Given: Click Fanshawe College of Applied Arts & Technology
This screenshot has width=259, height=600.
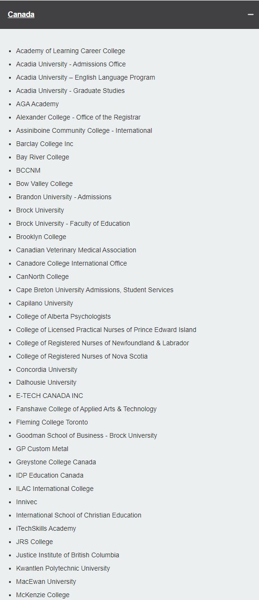Looking at the screenshot, I should pos(86,409).
